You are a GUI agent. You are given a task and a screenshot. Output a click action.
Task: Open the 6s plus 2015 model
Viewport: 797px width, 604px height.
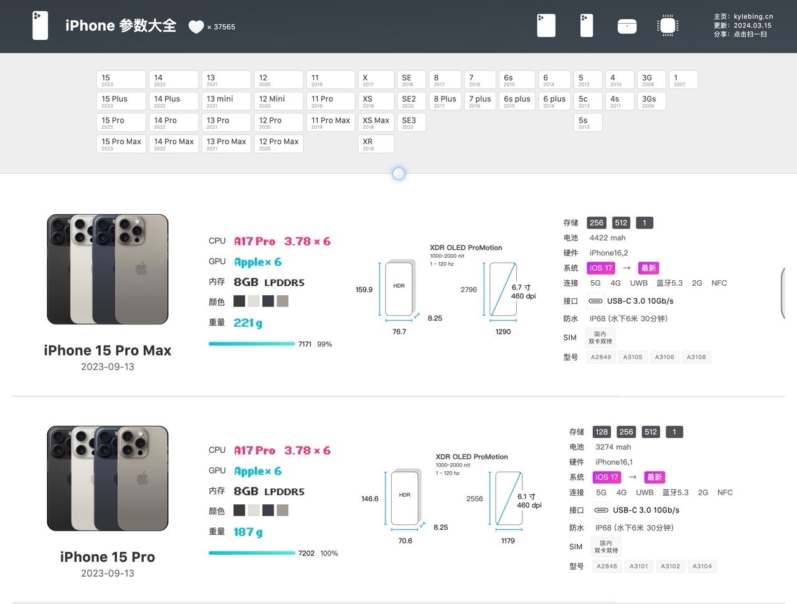click(517, 101)
